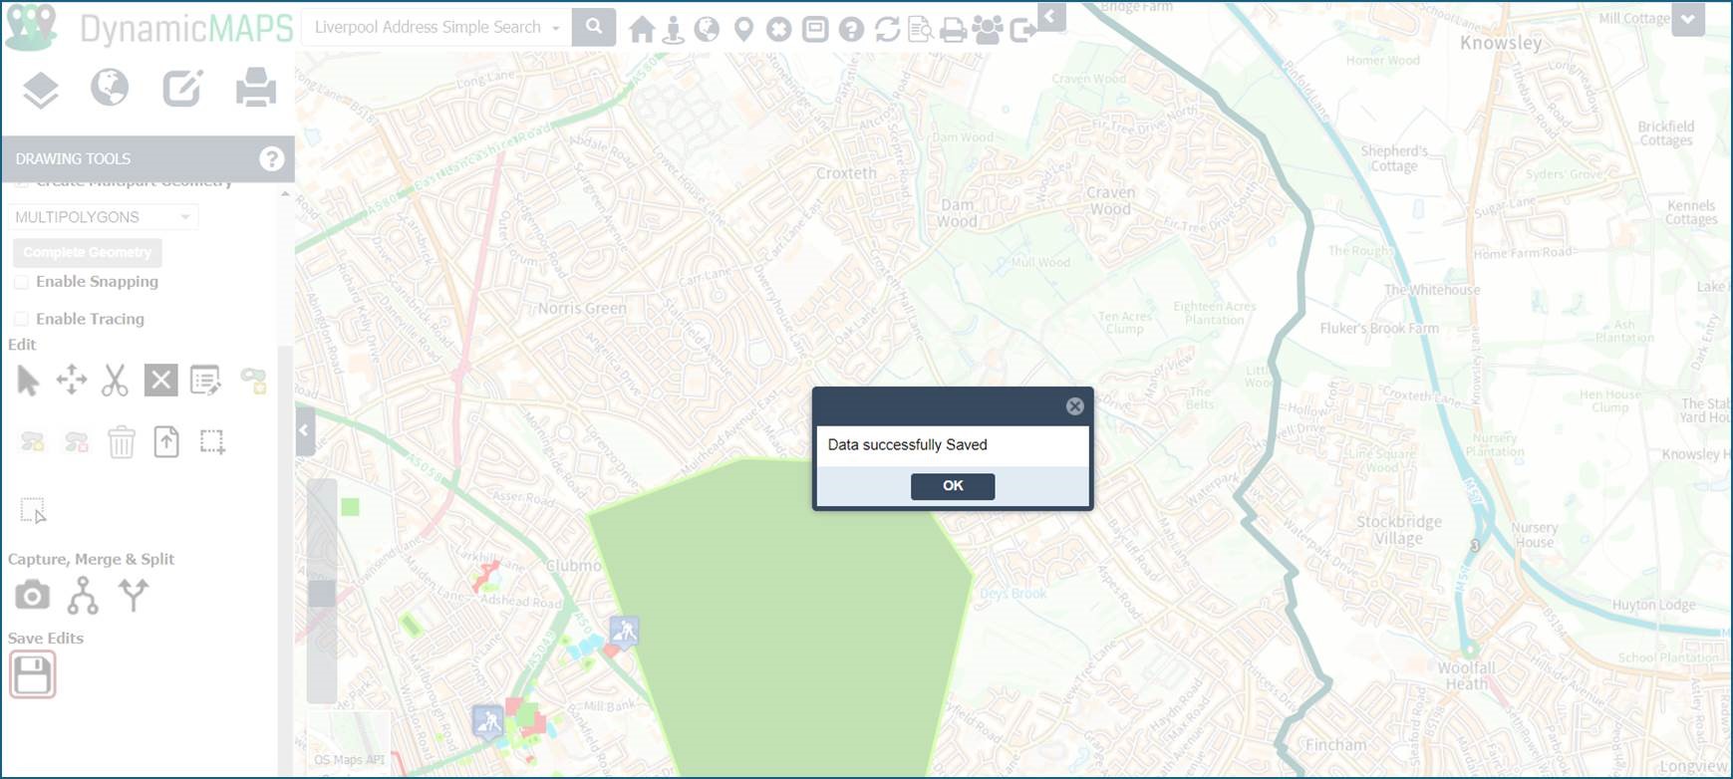The image size is (1733, 779).
Task: Click roadworks marker near Mill Bank
Action: 488,721
